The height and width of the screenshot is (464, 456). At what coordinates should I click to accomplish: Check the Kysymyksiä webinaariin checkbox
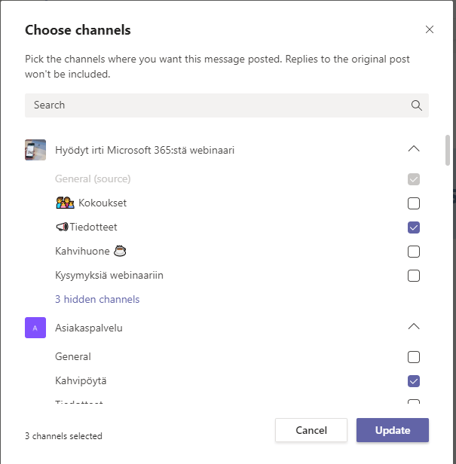point(413,276)
